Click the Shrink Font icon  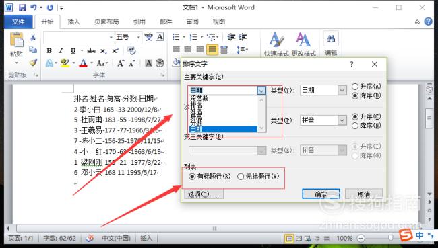132,63
